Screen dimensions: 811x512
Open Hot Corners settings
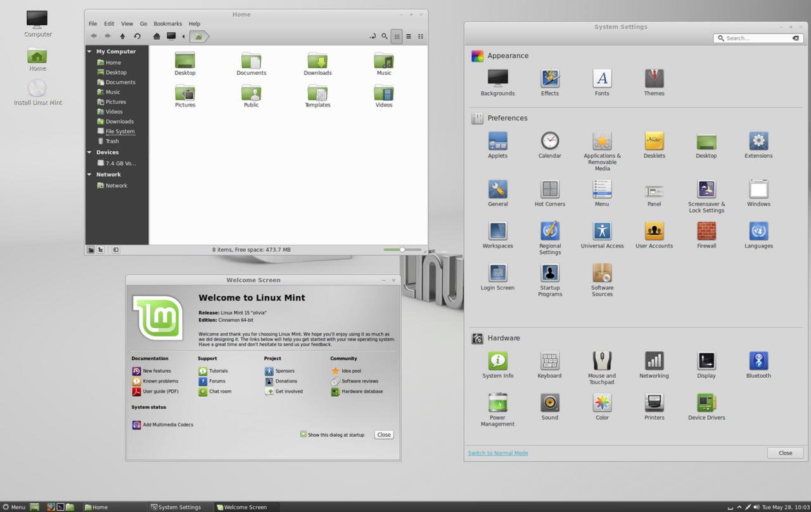(550, 193)
